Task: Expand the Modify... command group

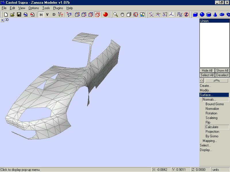Action: coord(205,90)
